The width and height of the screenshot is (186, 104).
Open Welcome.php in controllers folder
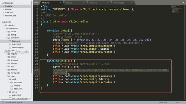(18, 47)
